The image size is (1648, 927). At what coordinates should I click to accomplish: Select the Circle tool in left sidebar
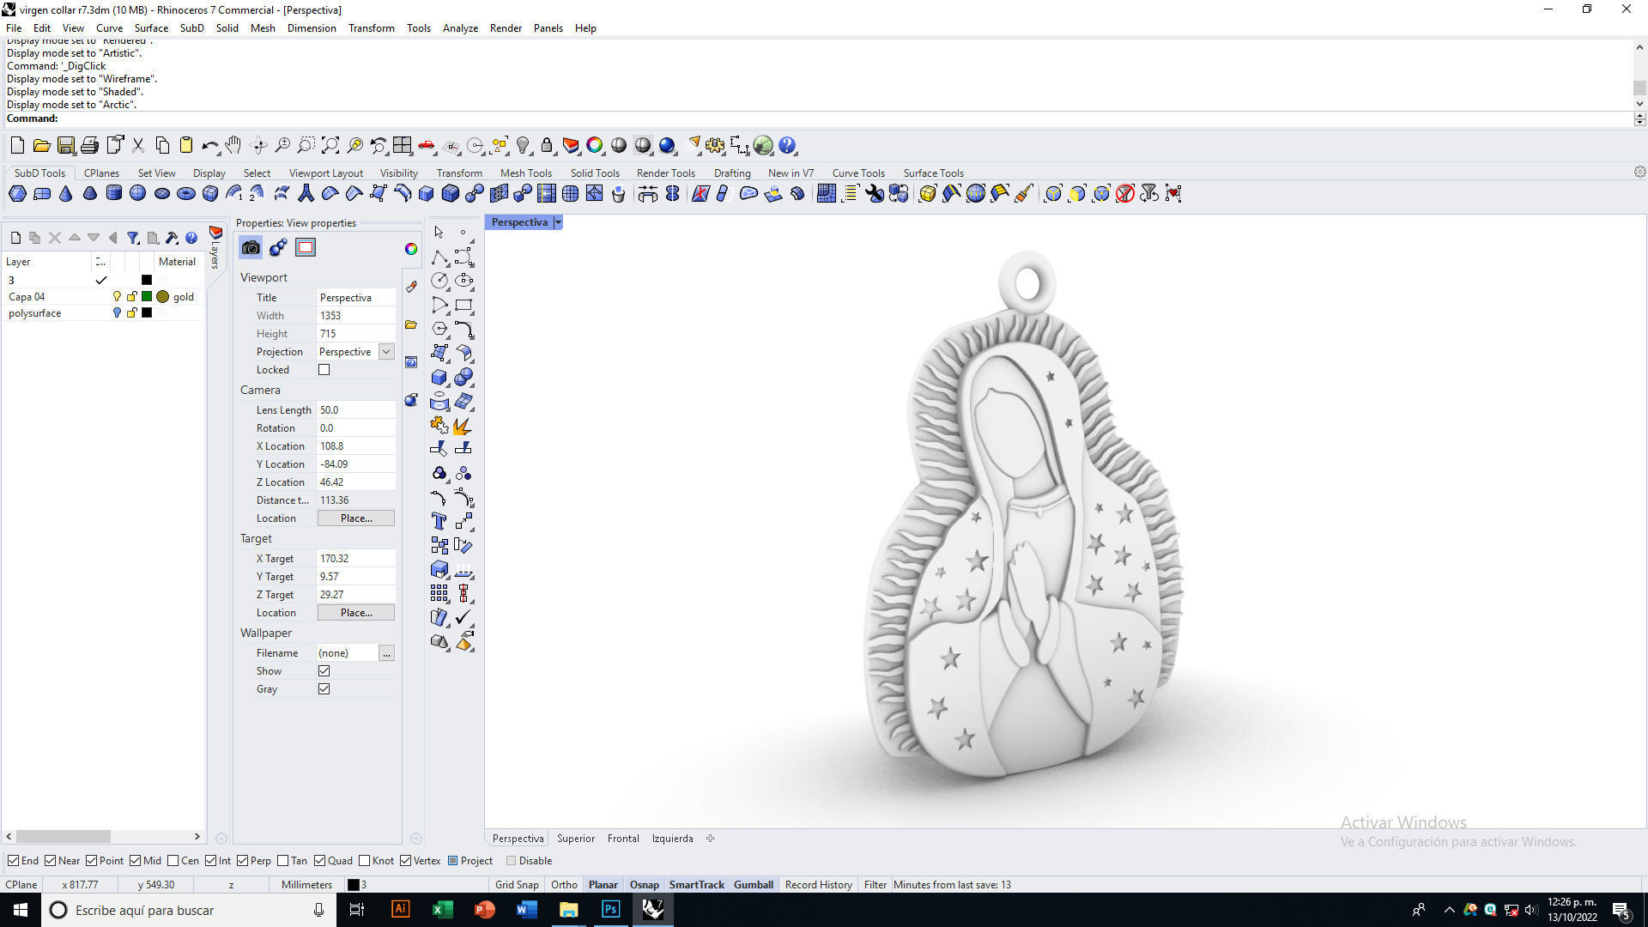point(439,281)
